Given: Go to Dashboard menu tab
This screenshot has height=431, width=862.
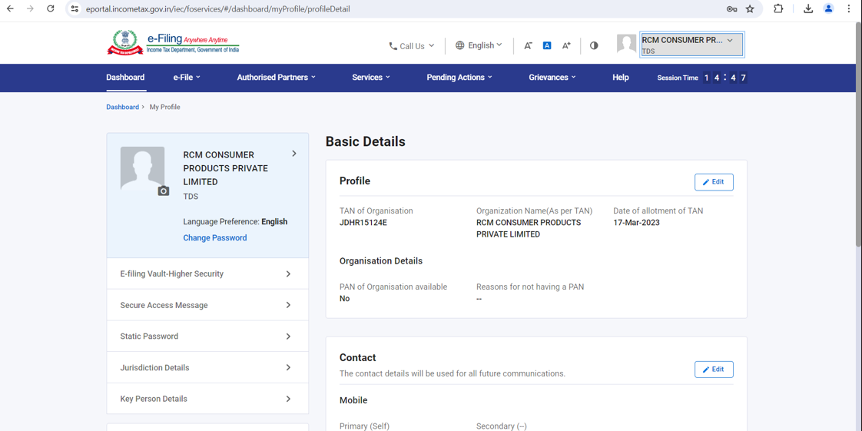Looking at the screenshot, I should (125, 78).
